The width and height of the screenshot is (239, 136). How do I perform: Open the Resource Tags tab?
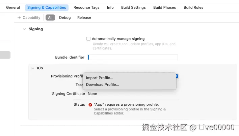(86, 7)
